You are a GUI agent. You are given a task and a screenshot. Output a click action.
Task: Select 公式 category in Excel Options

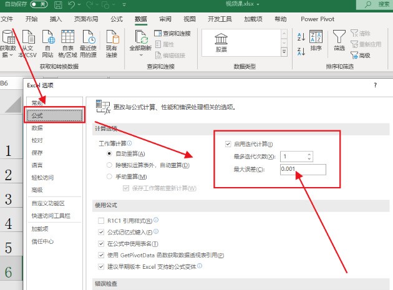tap(55, 115)
